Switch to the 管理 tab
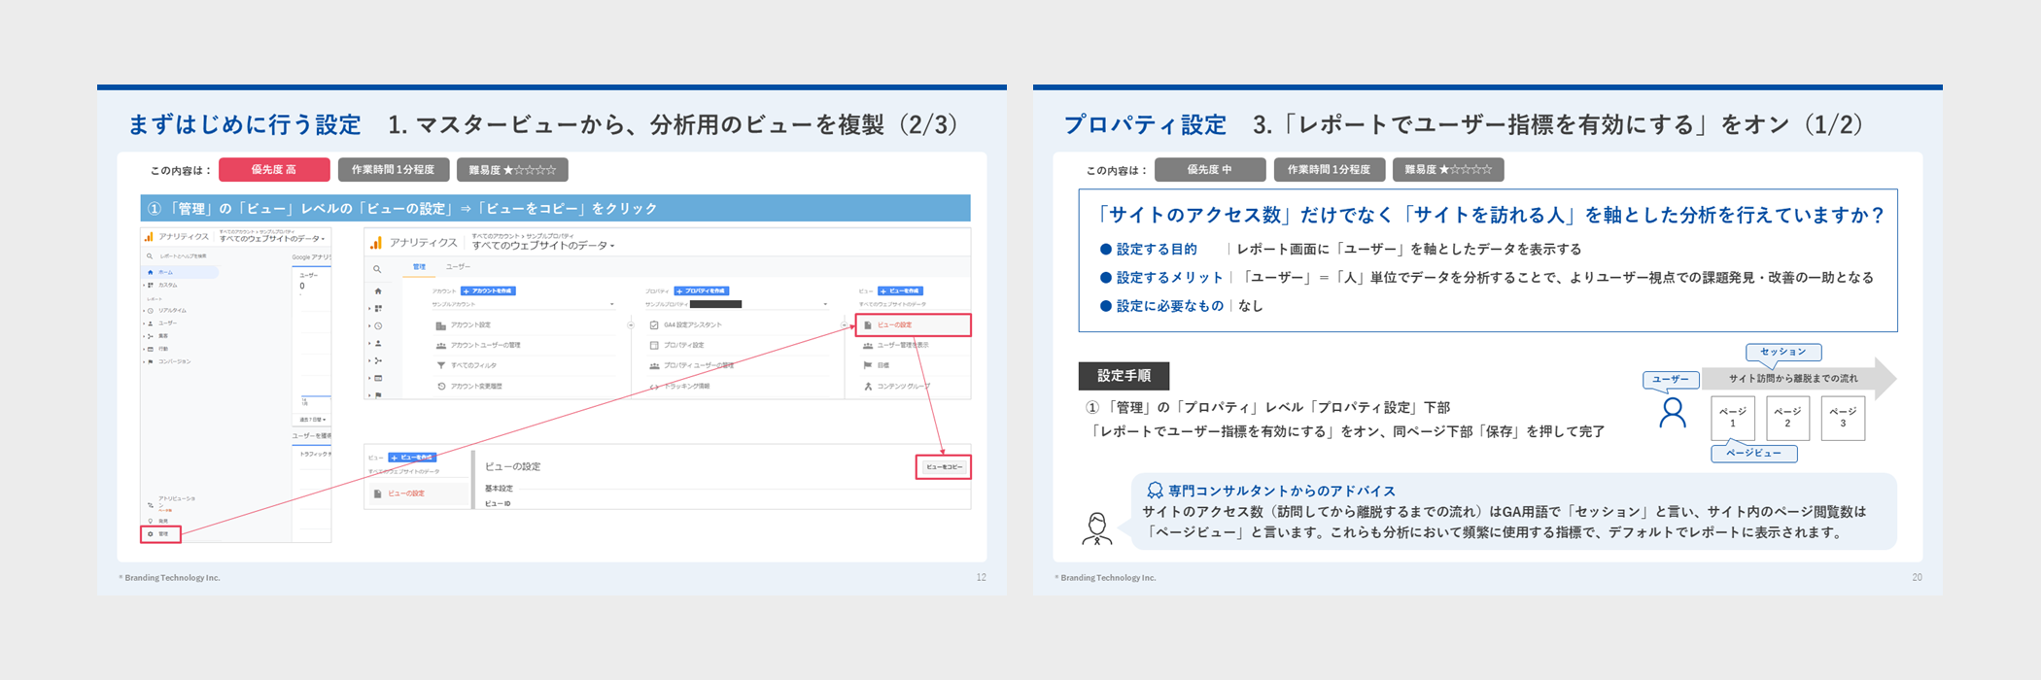 [419, 267]
